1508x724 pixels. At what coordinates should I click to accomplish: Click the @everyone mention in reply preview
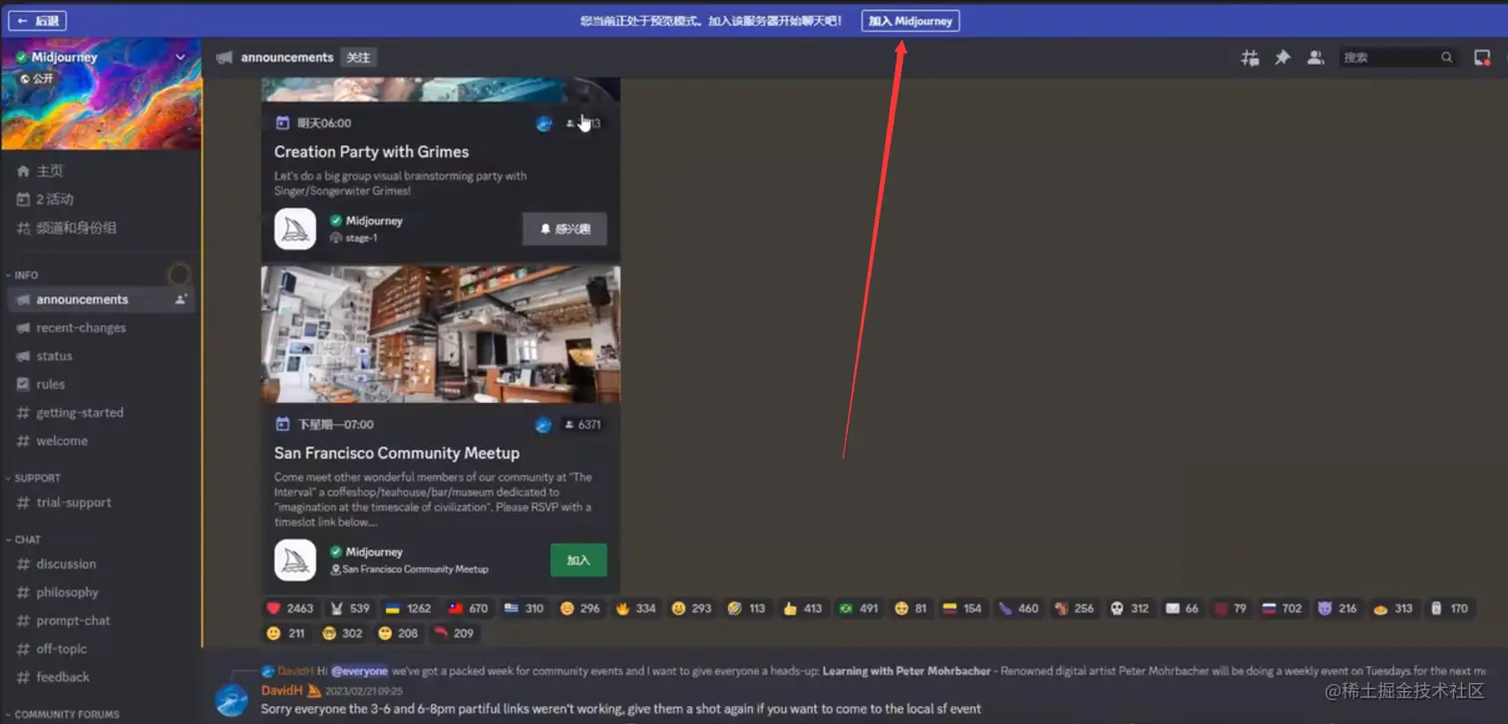click(359, 671)
